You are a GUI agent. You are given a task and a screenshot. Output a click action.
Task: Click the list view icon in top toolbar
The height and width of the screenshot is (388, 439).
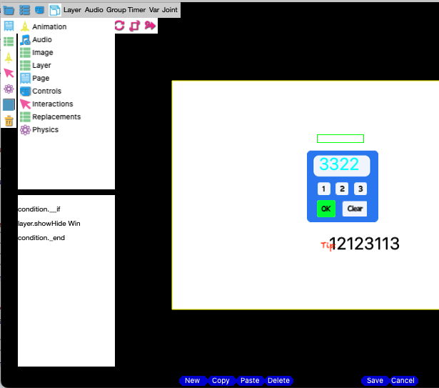[24, 11]
